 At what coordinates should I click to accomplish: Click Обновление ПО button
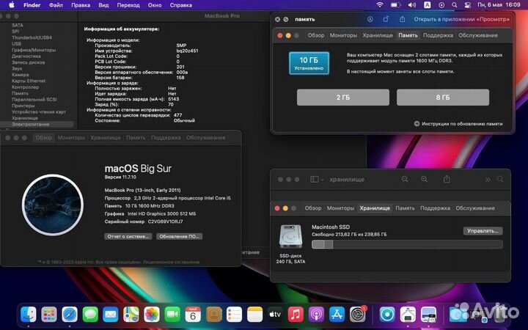click(179, 236)
